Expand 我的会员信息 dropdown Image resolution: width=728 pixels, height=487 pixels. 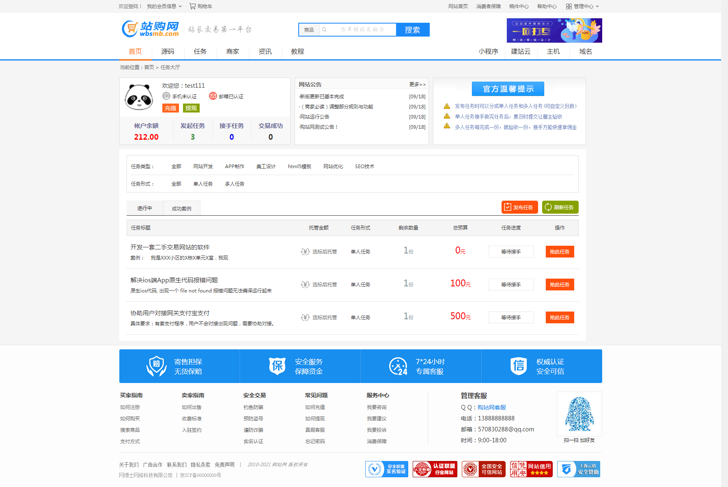(164, 6)
